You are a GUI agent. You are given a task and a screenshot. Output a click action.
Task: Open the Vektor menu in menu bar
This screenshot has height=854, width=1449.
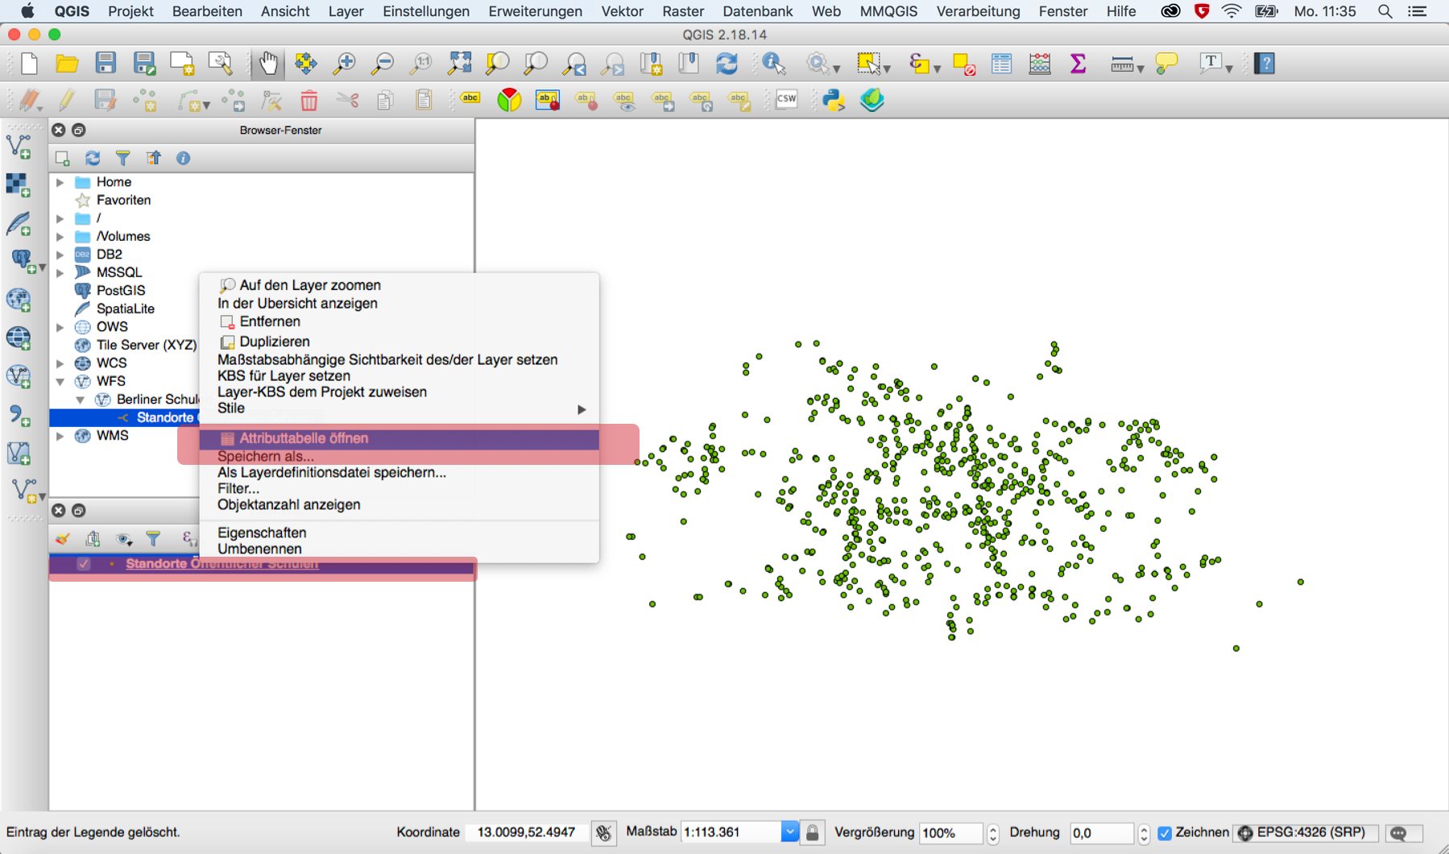pyautogui.click(x=622, y=11)
